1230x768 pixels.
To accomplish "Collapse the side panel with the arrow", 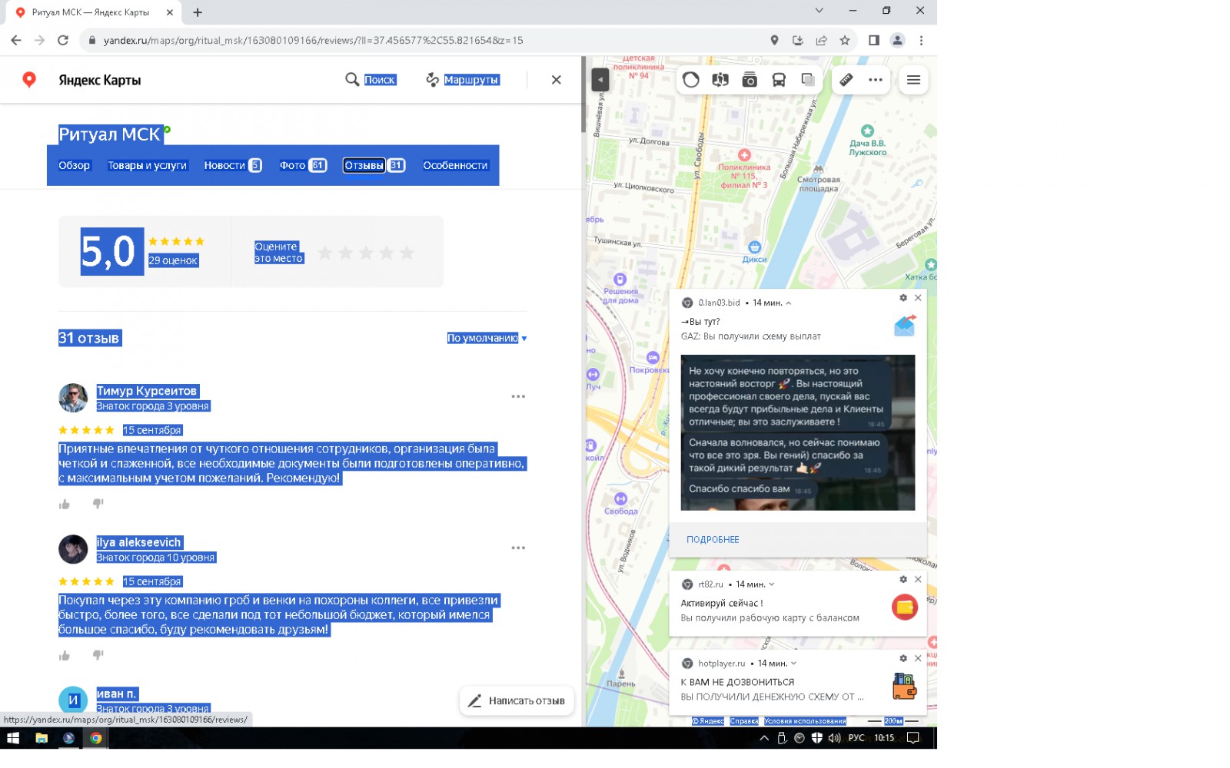I will pyautogui.click(x=600, y=79).
